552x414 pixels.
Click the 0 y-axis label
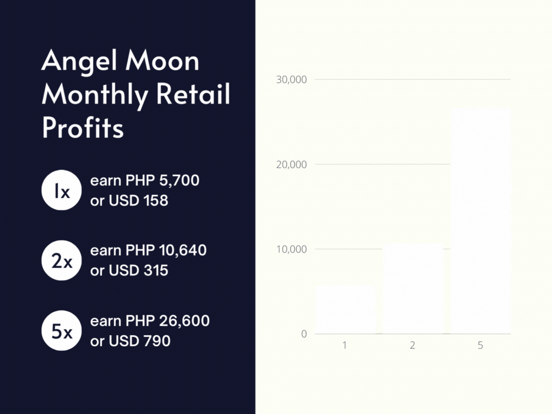pyautogui.click(x=304, y=334)
